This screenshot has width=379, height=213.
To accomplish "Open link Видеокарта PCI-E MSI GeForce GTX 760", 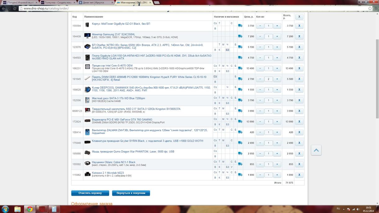I will click(122, 119).
